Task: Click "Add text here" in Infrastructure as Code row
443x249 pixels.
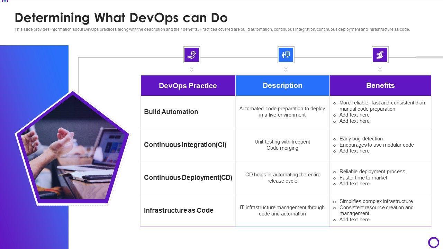Action: click(x=354, y=220)
